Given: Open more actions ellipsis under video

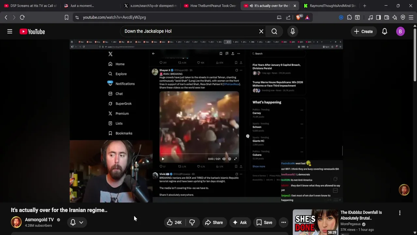Looking at the screenshot, I should click(284, 222).
